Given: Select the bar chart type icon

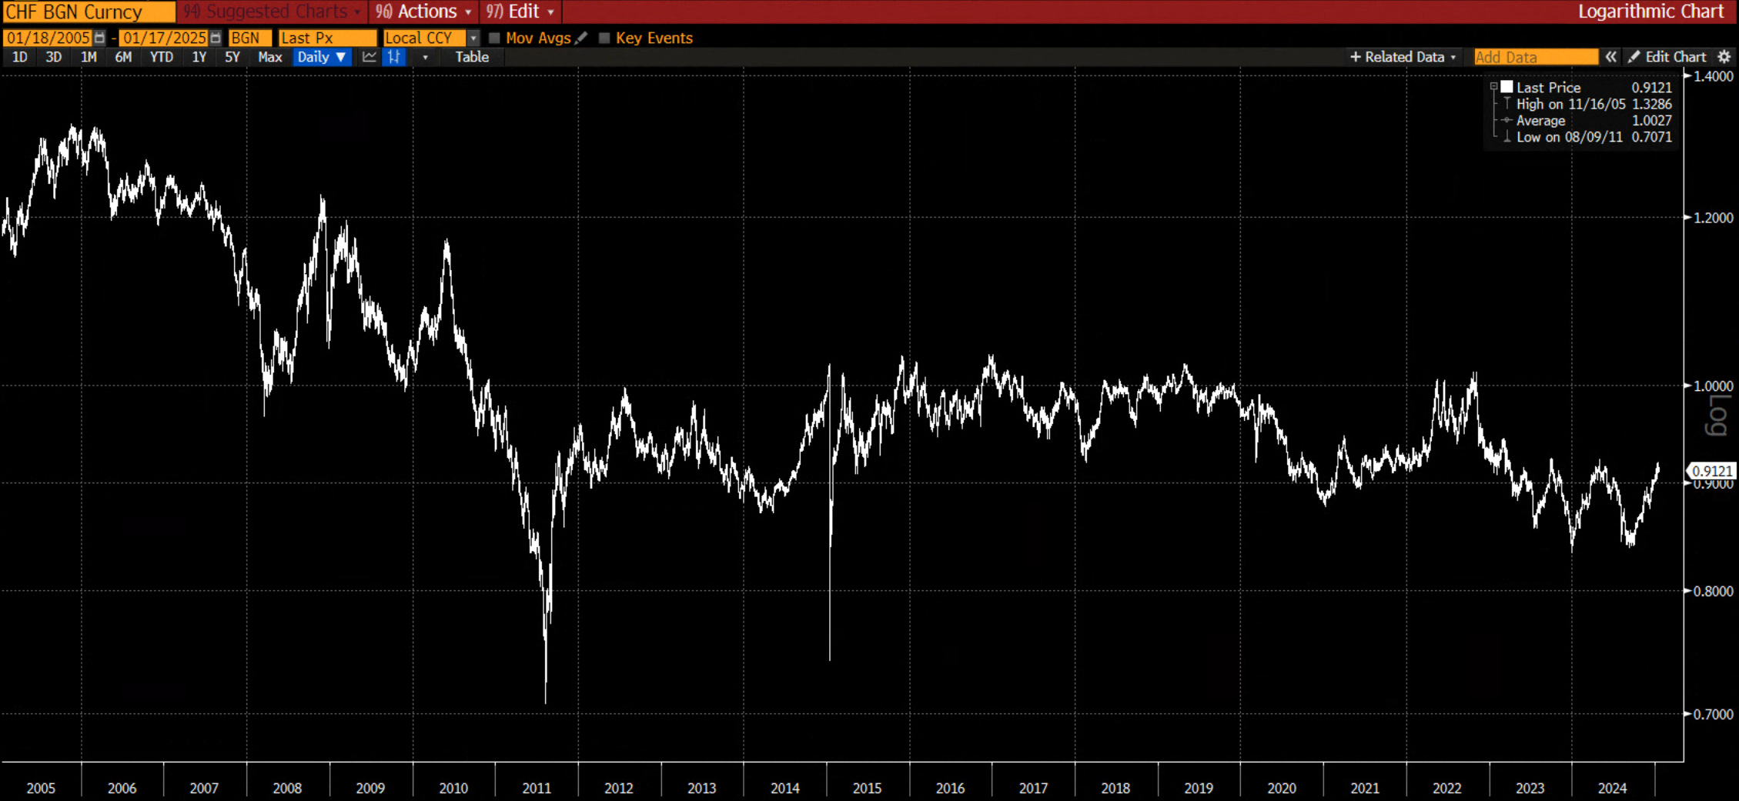Looking at the screenshot, I should 394,57.
